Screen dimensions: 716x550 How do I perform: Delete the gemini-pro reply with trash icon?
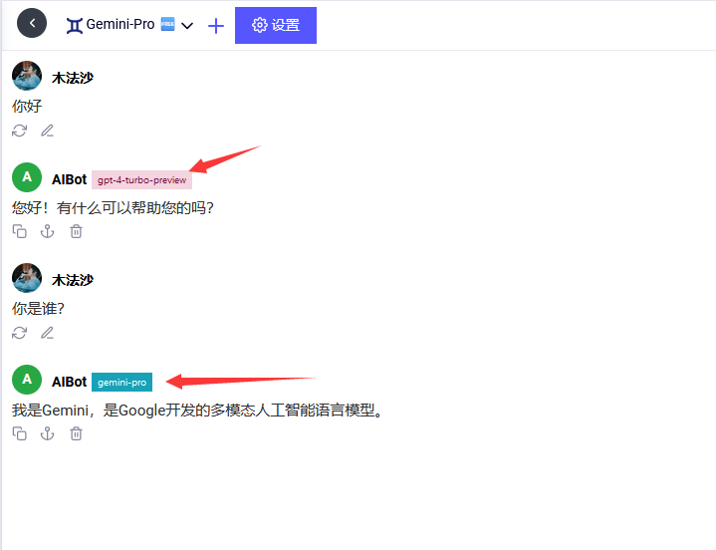tap(76, 433)
